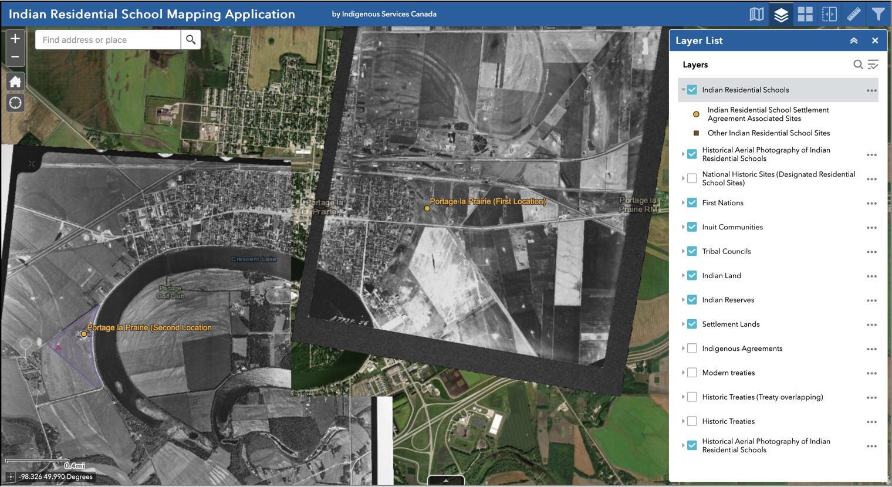This screenshot has width=892, height=487.
Task: Enable the Modern treaties layer
Action: (x=692, y=373)
